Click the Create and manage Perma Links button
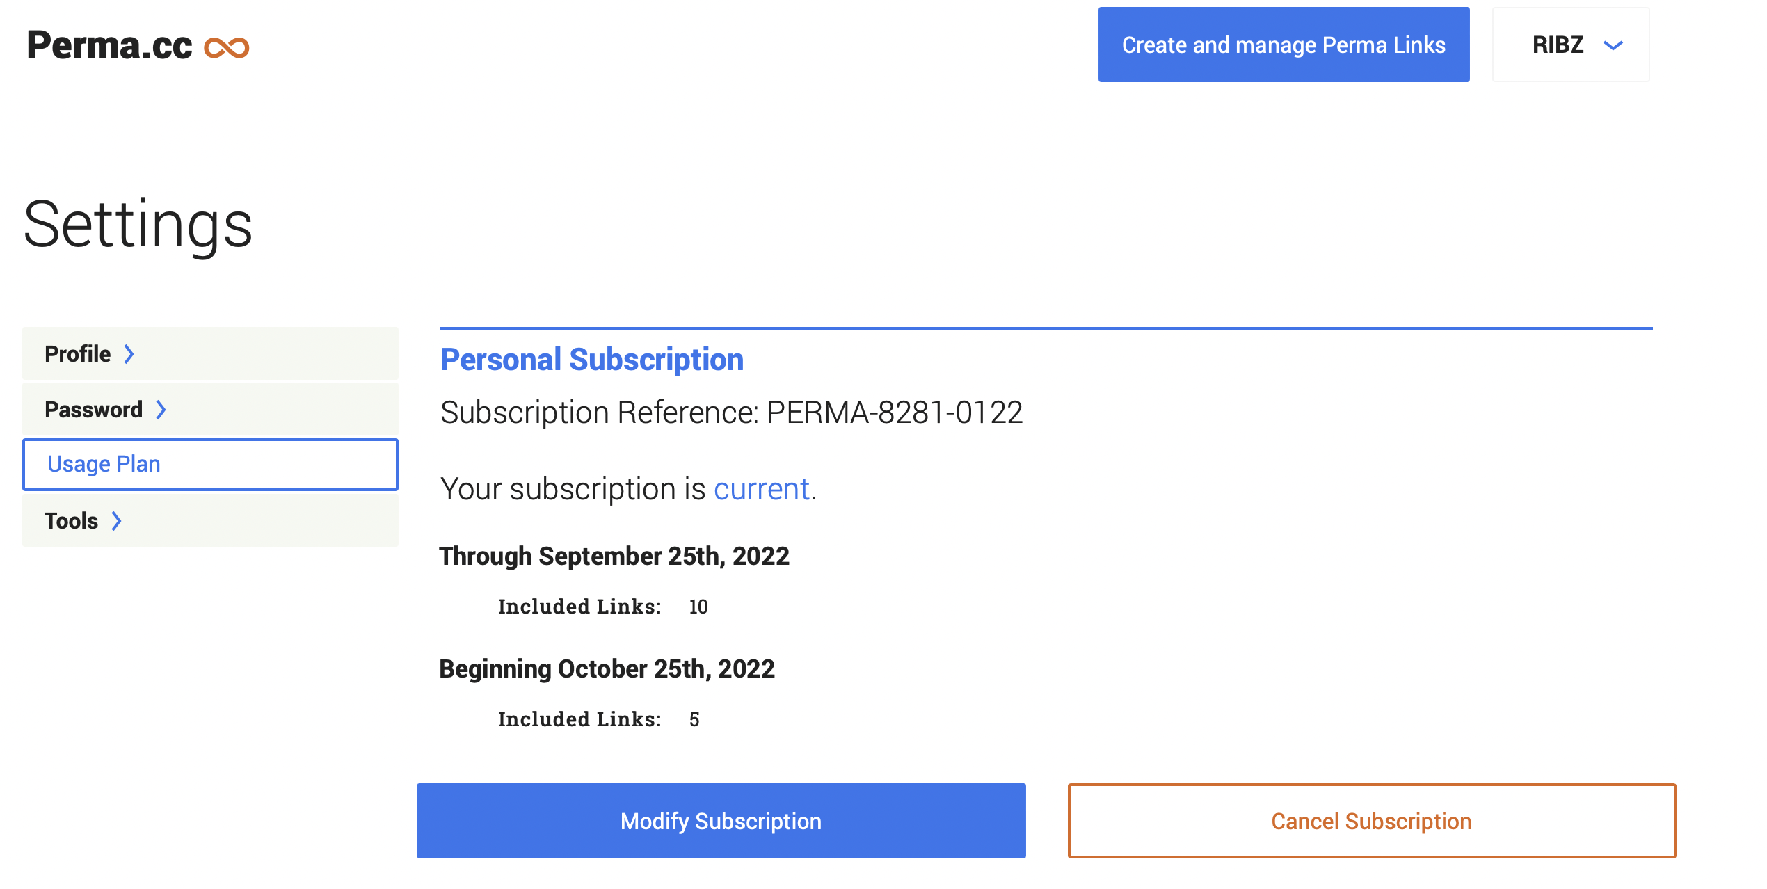This screenshot has height=889, width=1767. coord(1284,45)
